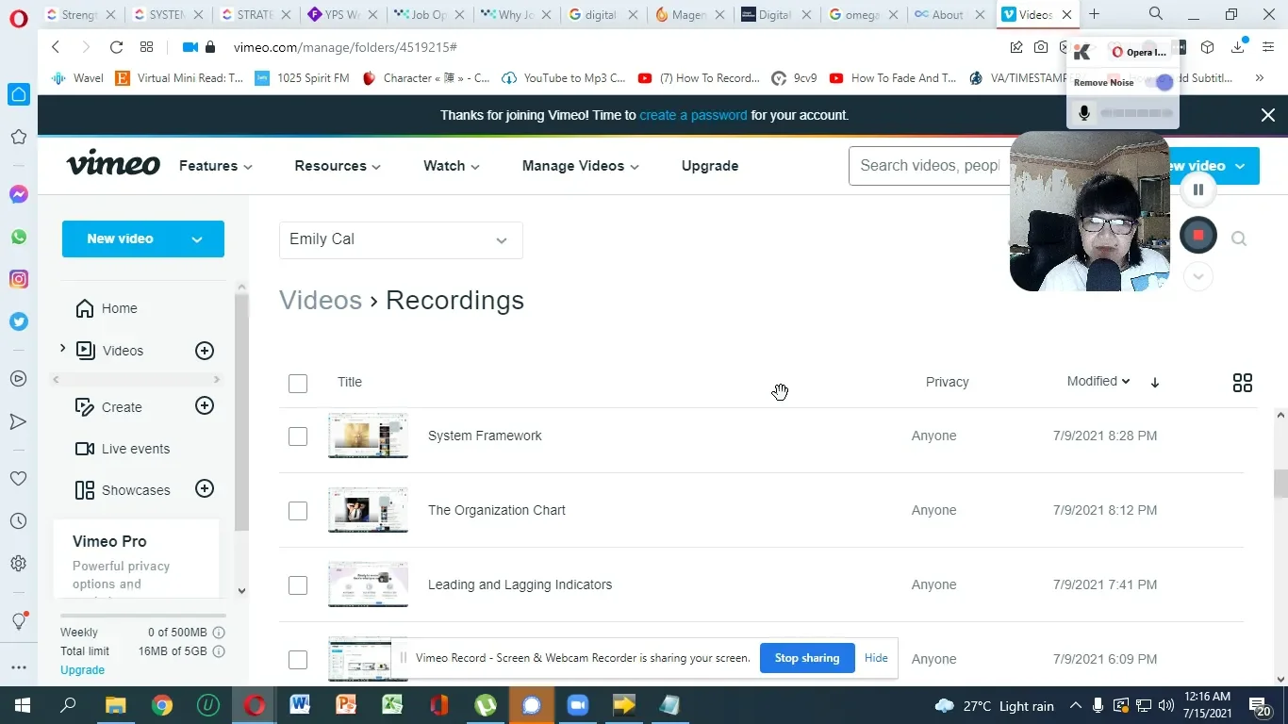
Task: Open Opera sidebar settings gear
Action: (18, 564)
